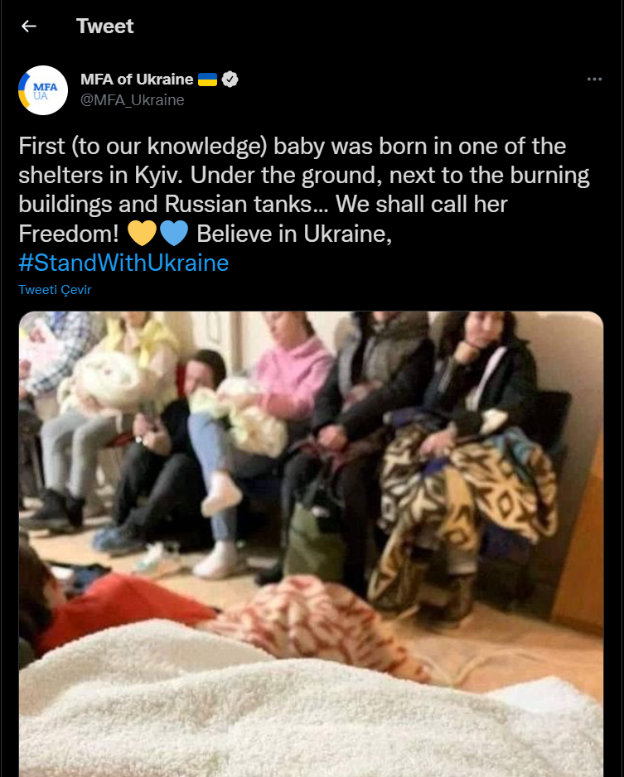This screenshot has height=777, width=624.
Task: Open the @MFA_Ukraine handle
Action: coord(133,100)
